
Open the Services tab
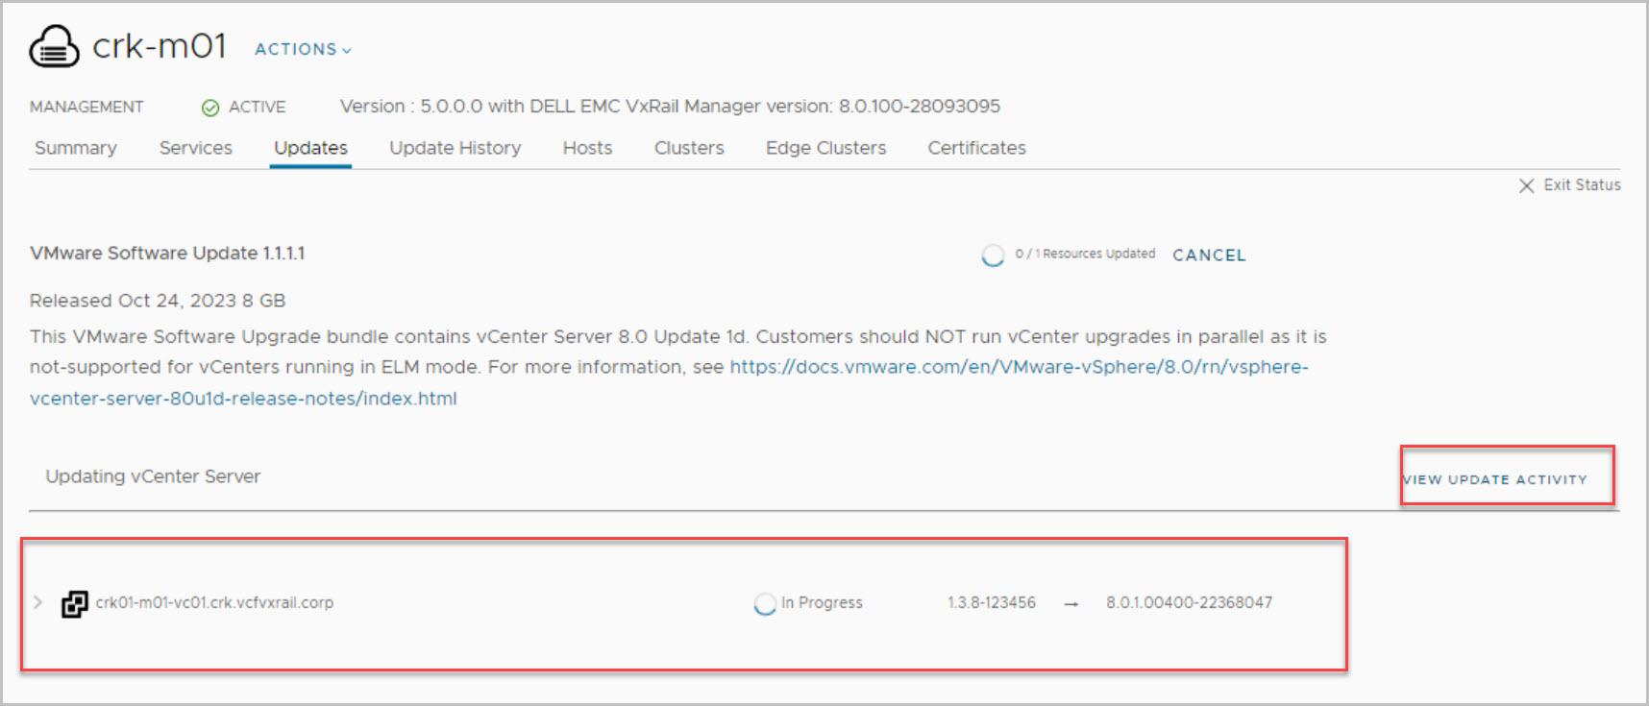(x=196, y=148)
